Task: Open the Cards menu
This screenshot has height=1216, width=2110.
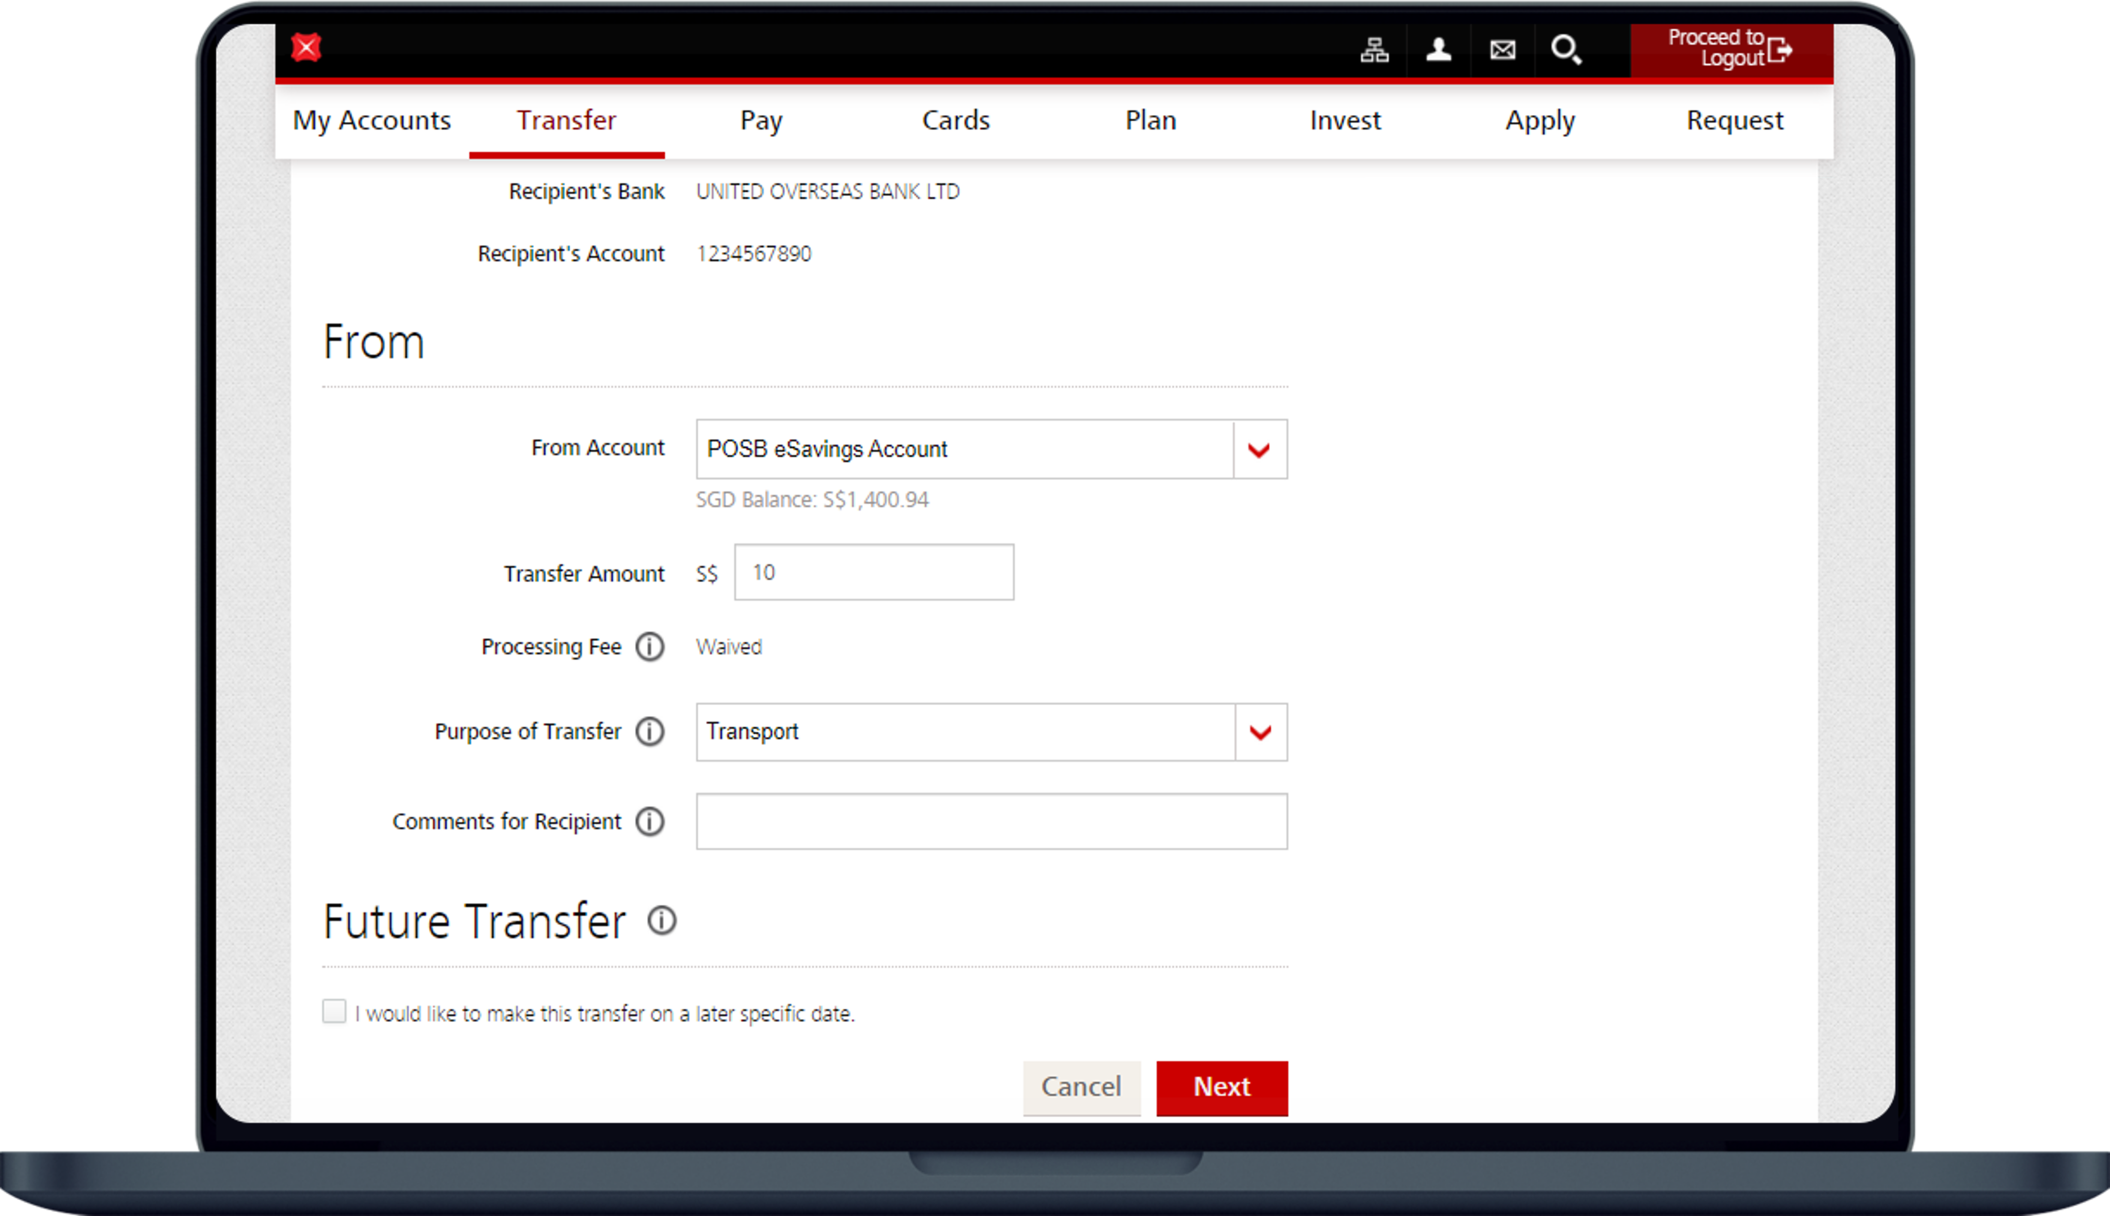Action: tap(956, 121)
